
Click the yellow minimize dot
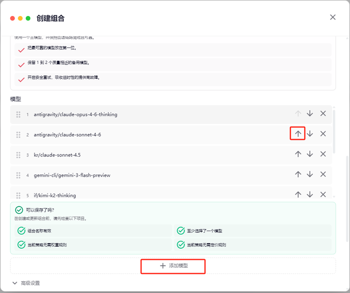click(x=20, y=19)
